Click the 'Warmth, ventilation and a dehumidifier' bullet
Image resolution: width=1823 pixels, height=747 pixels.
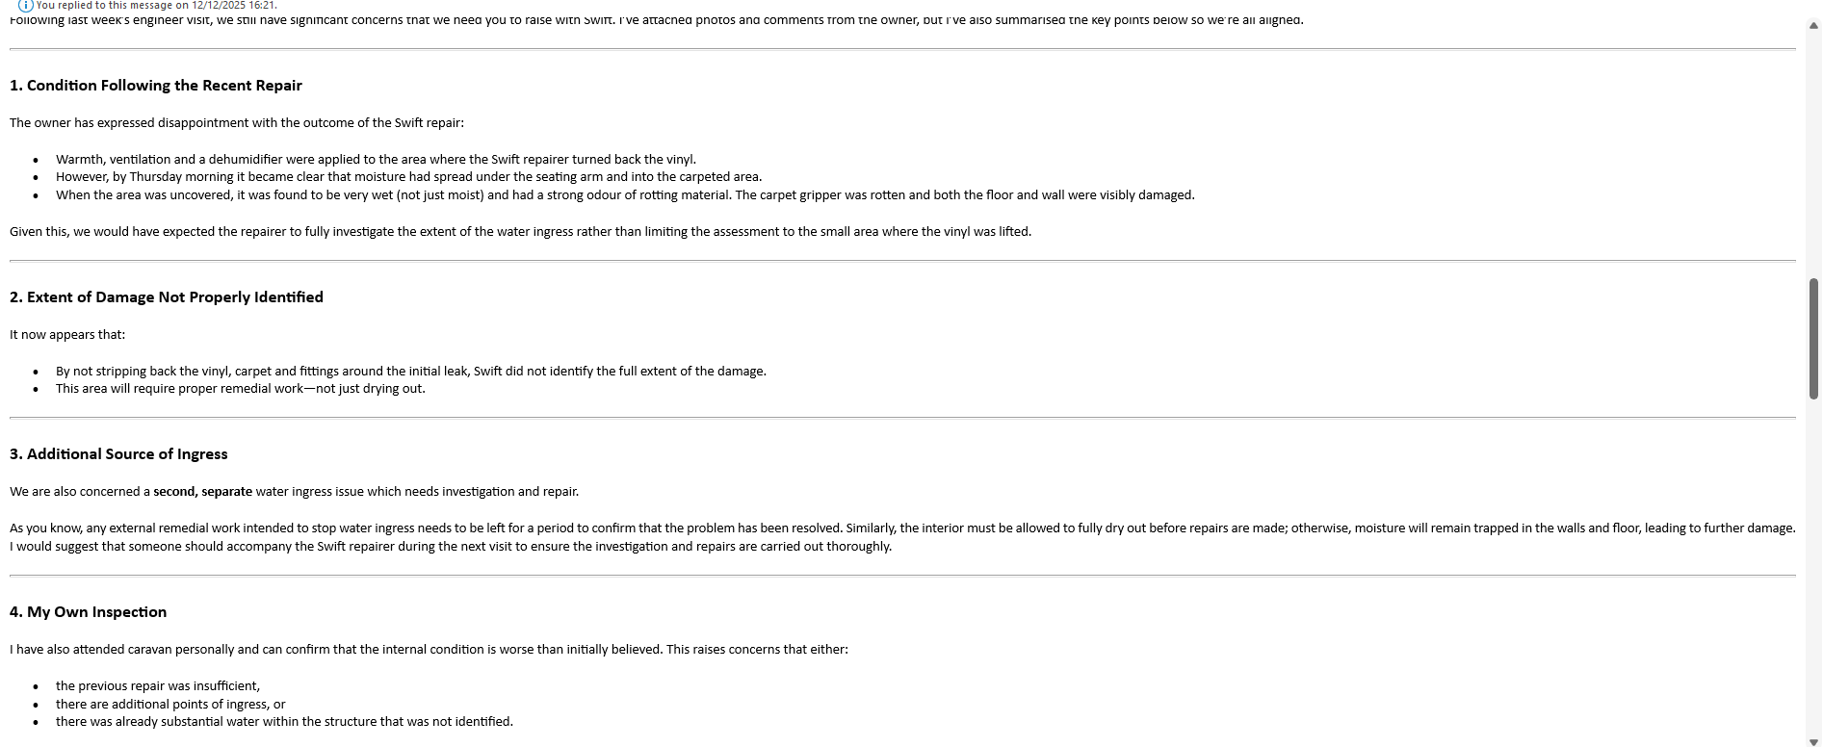[x=376, y=160]
